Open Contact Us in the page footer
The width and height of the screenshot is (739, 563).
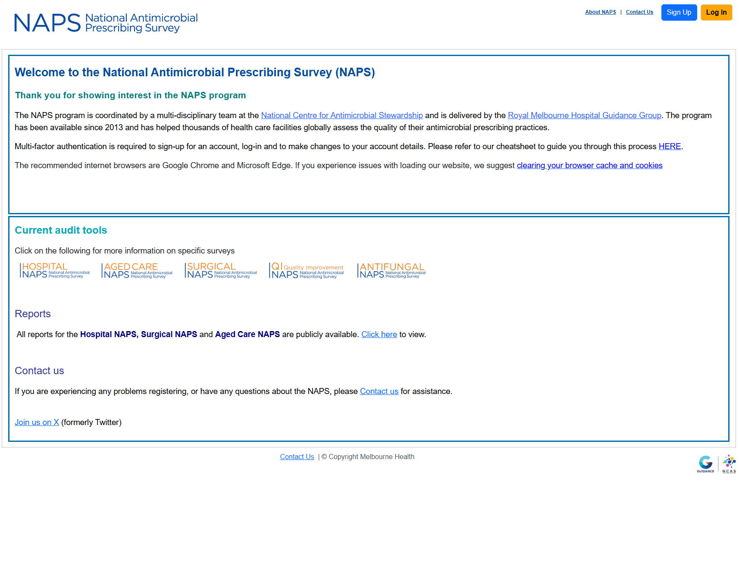pyautogui.click(x=297, y=457)
